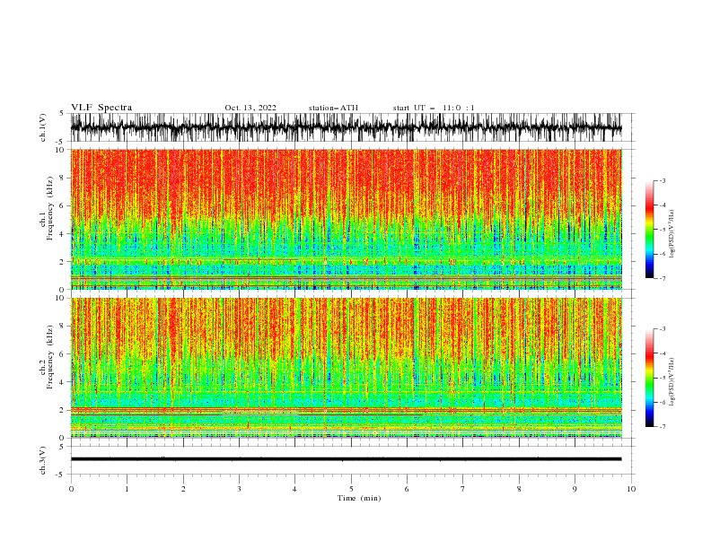Click the ch.2 "Frequency (kHz)" axis label
Image resolution: width=711 pixels, height=549 pixels.
point(50,357)
